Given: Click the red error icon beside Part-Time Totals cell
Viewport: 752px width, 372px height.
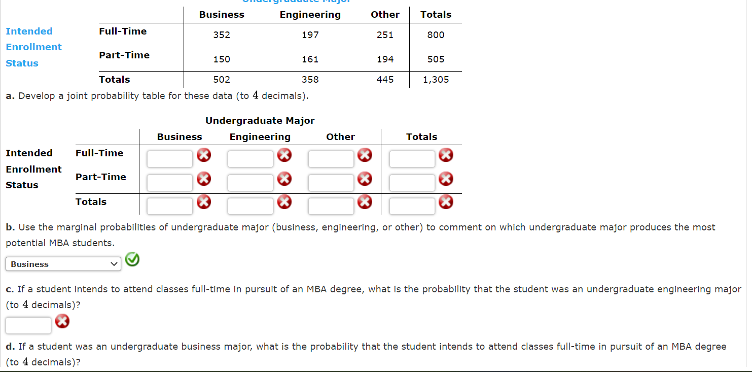Looking at the screenshot, I should click(446, 179).
